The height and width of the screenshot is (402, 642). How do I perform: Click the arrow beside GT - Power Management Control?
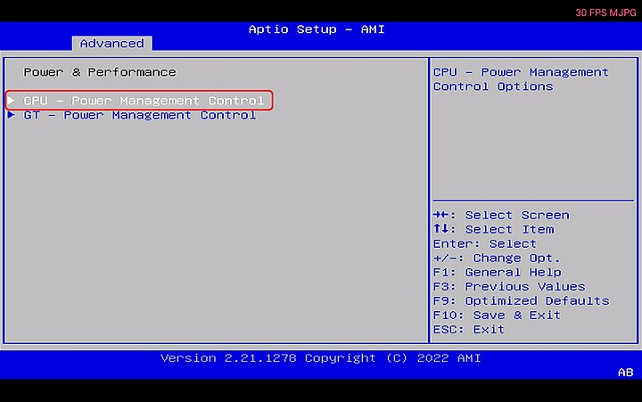tap(12, 115)
